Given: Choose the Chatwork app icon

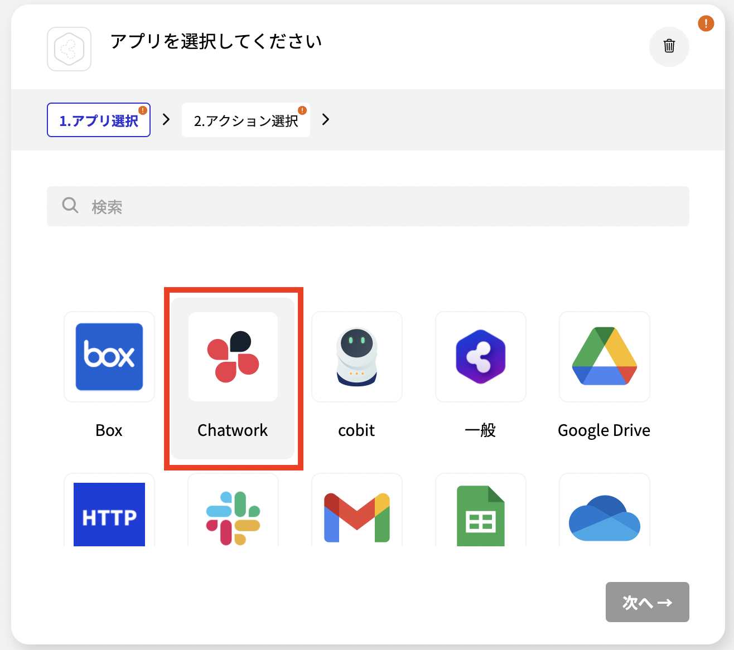Looking at the screenshot, I should pos(233,357).
